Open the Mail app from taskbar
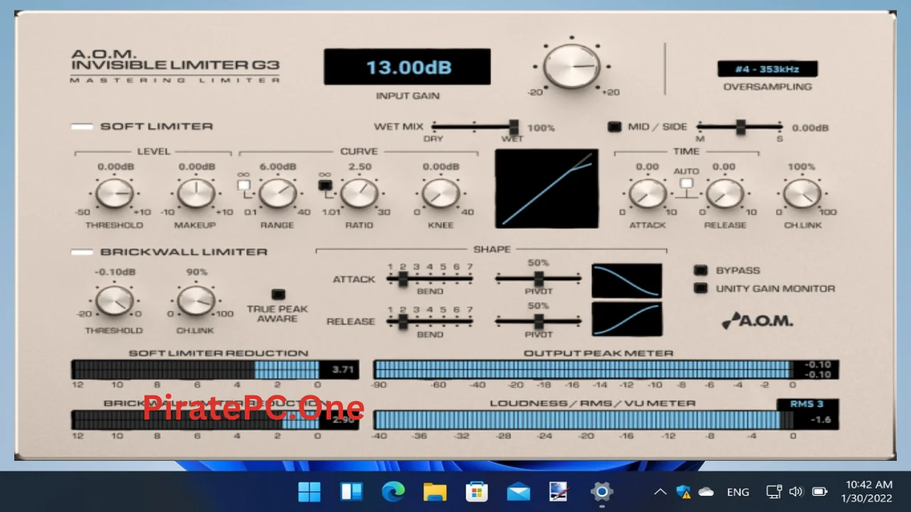Screen dimensions: 911x512 click(518, 491)
